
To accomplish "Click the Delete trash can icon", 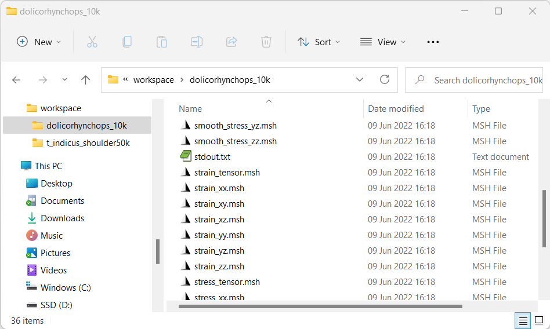I will click(x=266, y=42).
